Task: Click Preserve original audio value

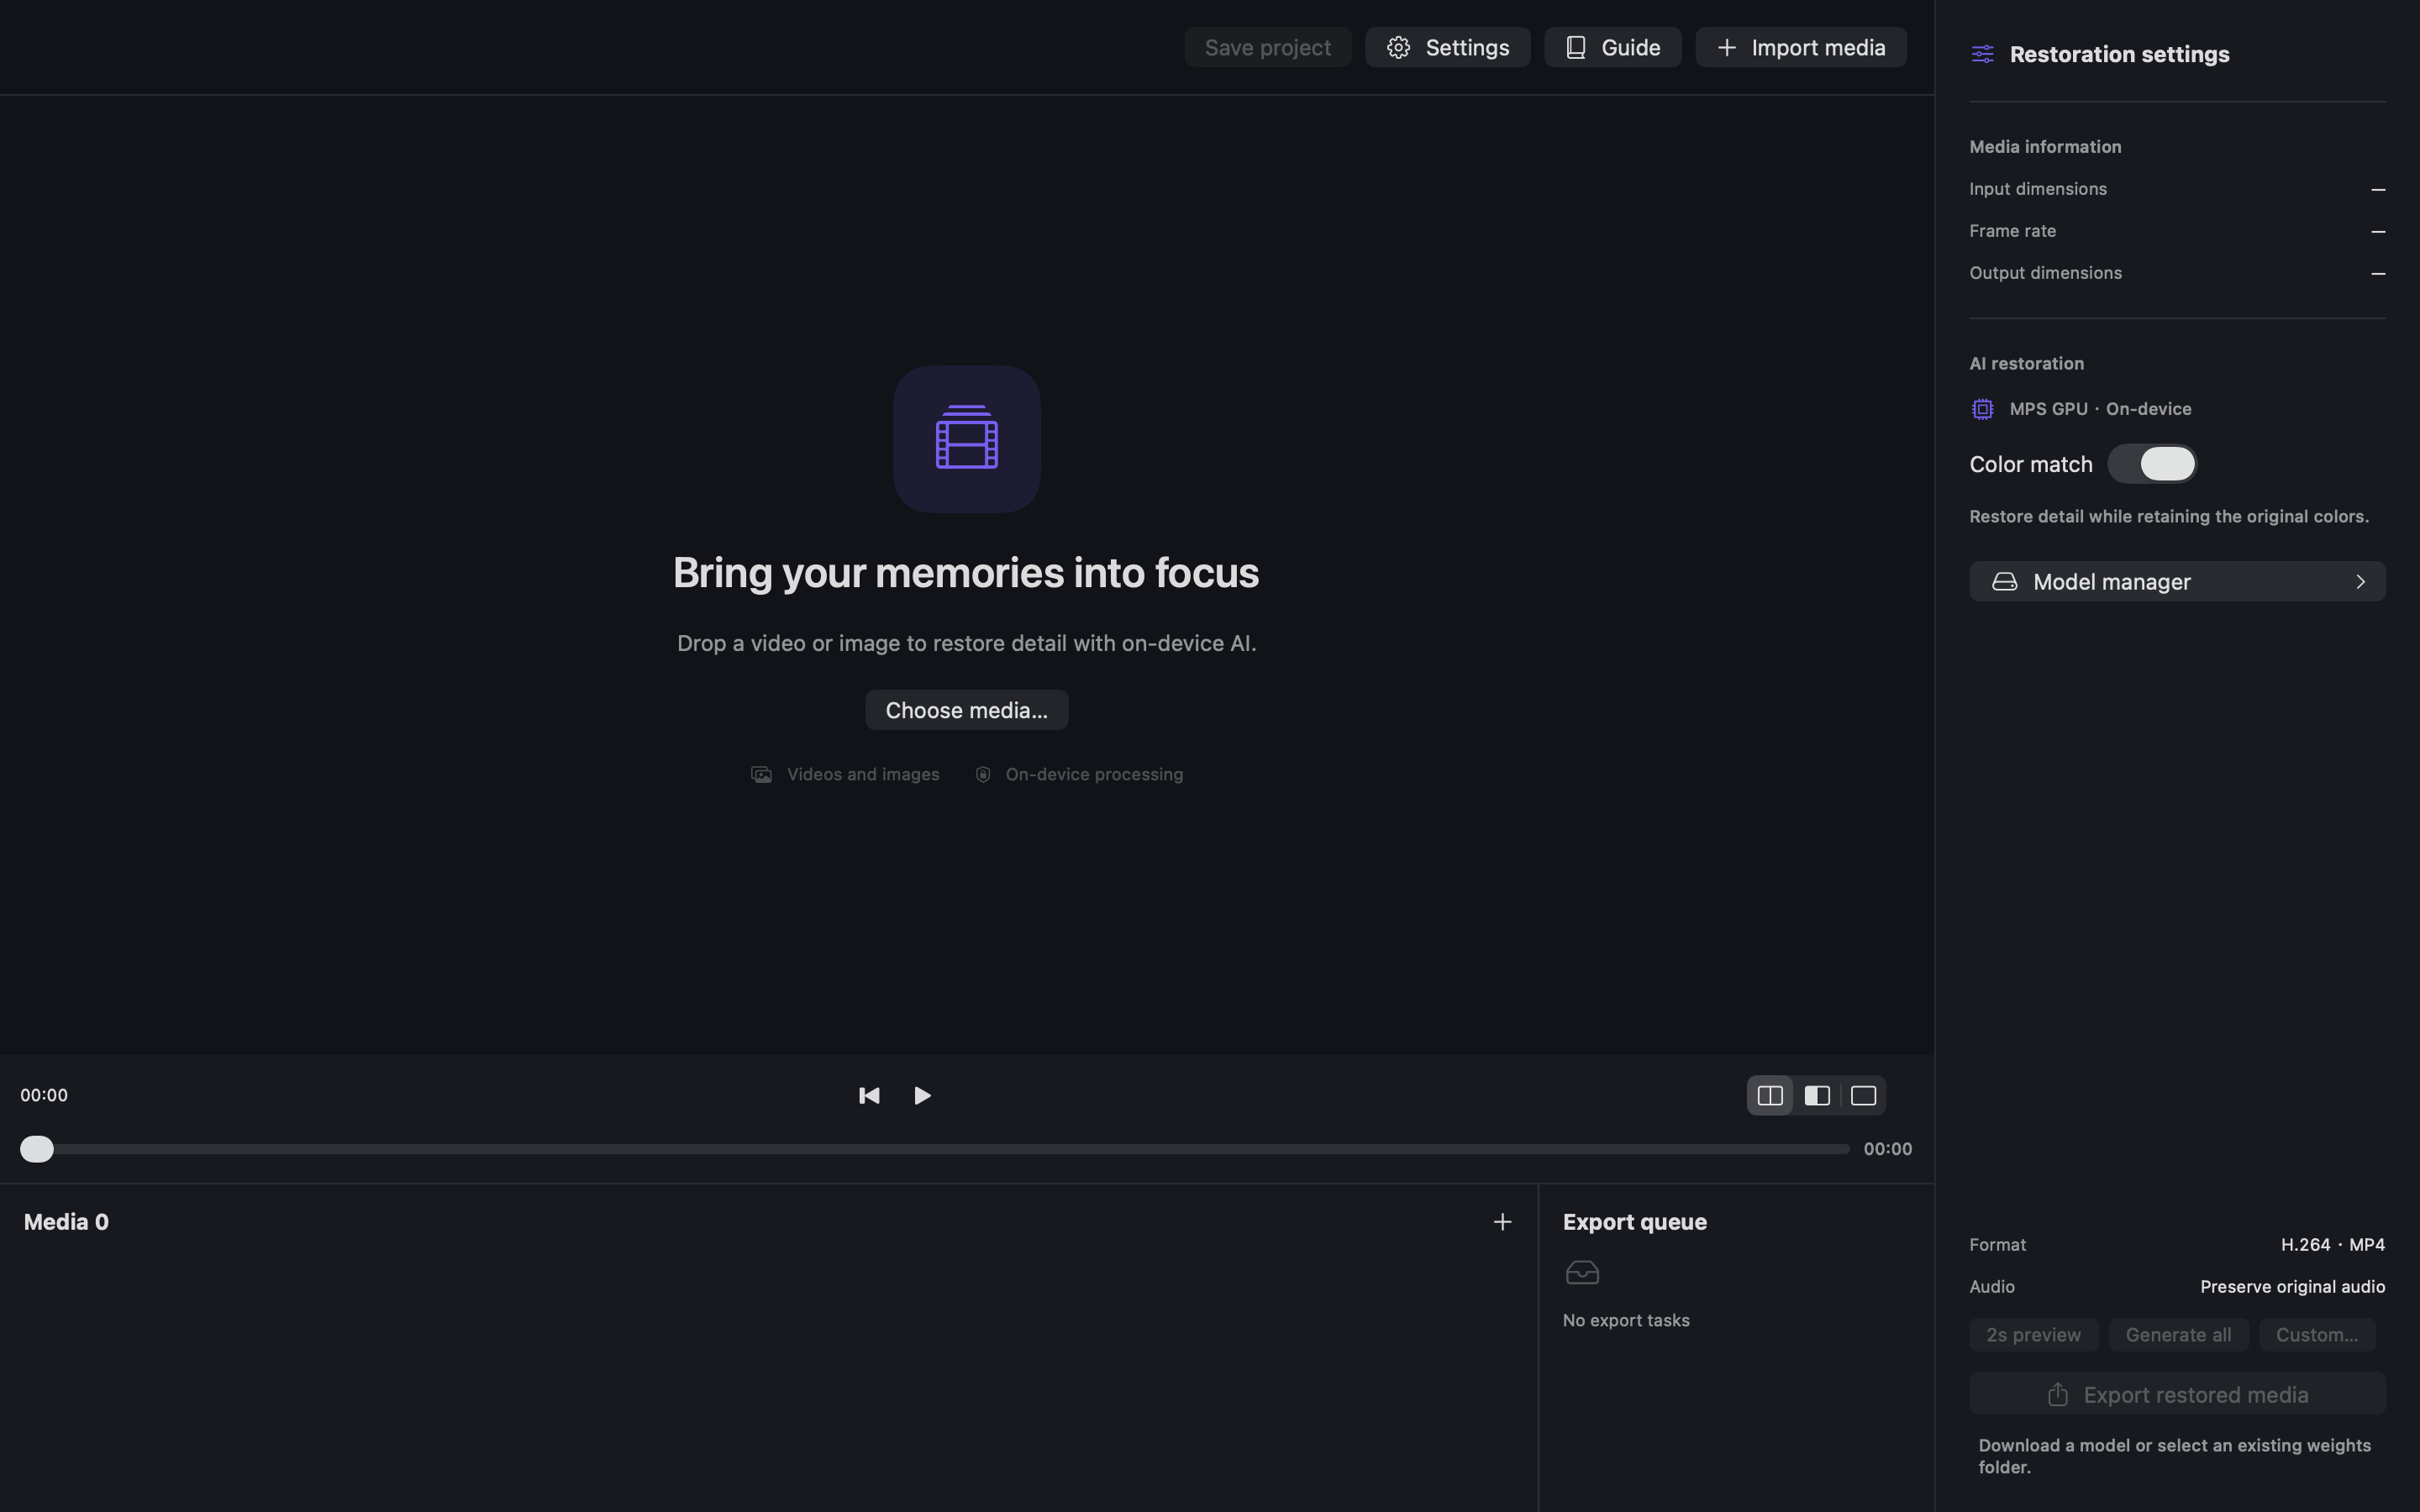Action: point(2292,1287)
